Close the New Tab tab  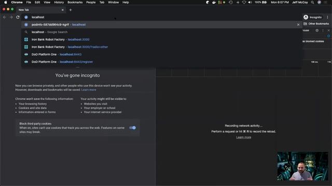click(62, 10)
